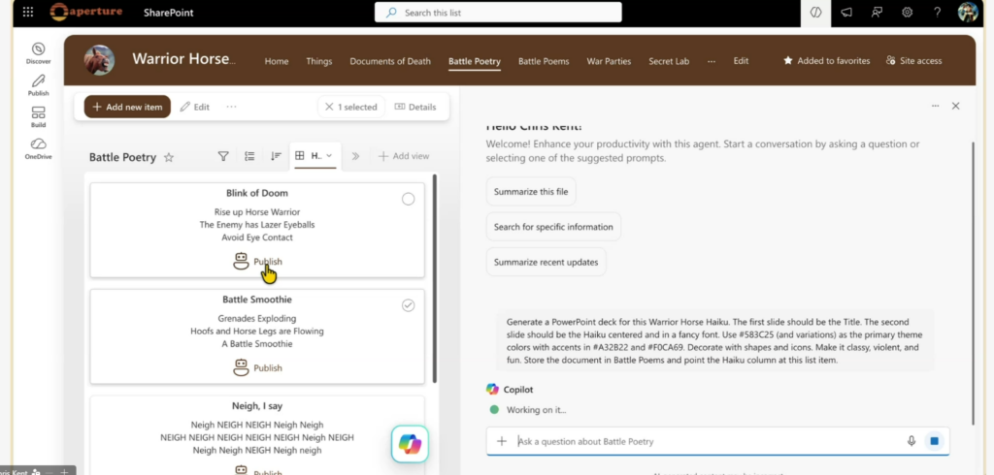Choose Search for specific information prompt

click(x=553, y=227)
